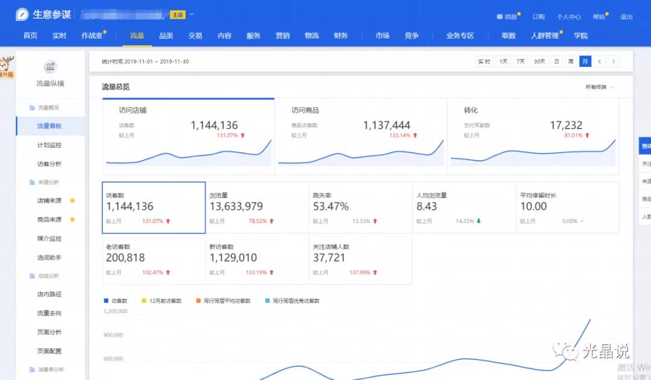Open 市场 in top navigation
Viewport: 651px width, 380px height.
(382, 36)
